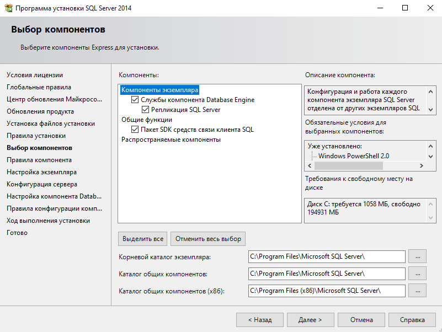442x332 pixels.
Task: Click disk space box scroll up arrow
Action: [x=430, y=204]
